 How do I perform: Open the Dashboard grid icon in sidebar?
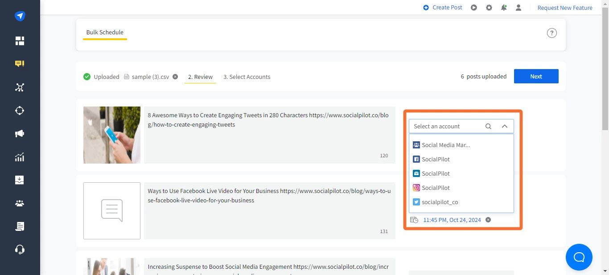[20, 41]
